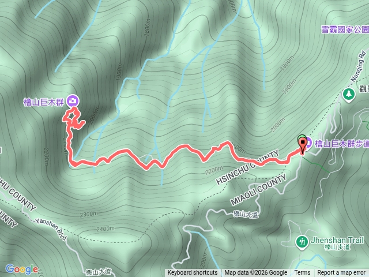Click the green tree park icon
This screenshot has width=369, height=277.
click(348, 95)
